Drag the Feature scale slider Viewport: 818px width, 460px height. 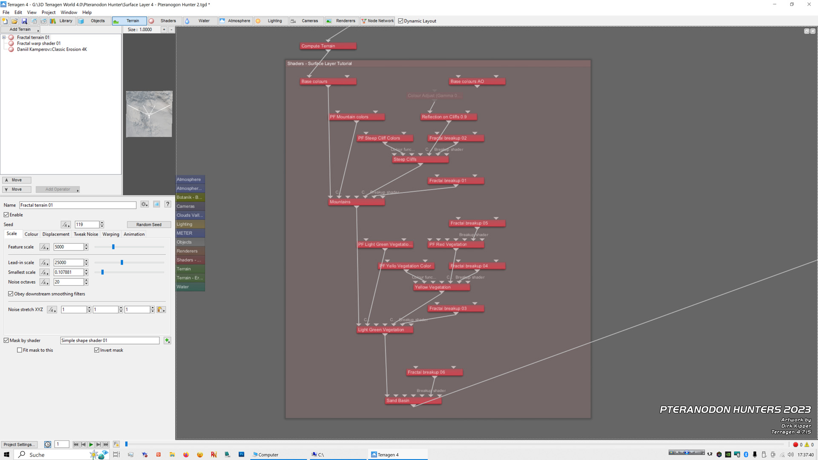(x=113, y=247)
